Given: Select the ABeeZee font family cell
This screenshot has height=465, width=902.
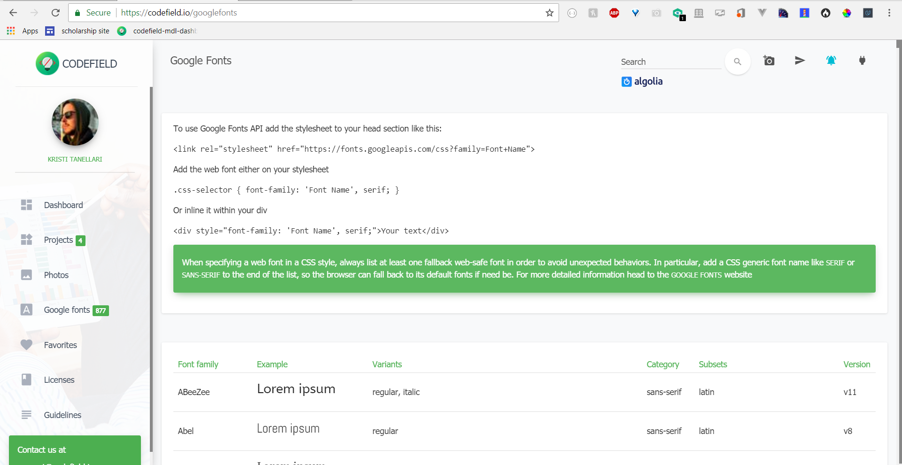Looking at the screenshot, I should click(194, 392).
